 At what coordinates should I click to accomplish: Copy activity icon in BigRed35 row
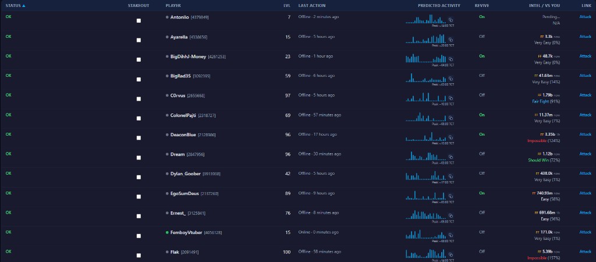451,79
